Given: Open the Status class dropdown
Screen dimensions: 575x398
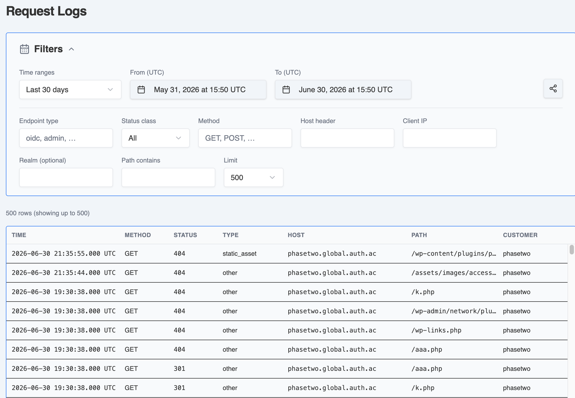Looking at the screenshot, I should [156, 138].
